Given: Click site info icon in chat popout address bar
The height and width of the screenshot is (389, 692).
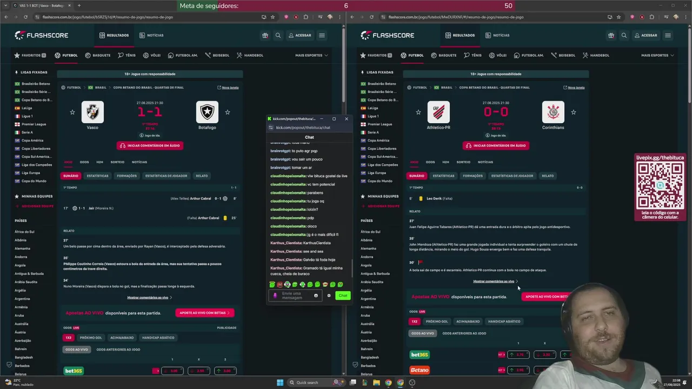Looking at the screenshot, I should (x=271, y=128).
